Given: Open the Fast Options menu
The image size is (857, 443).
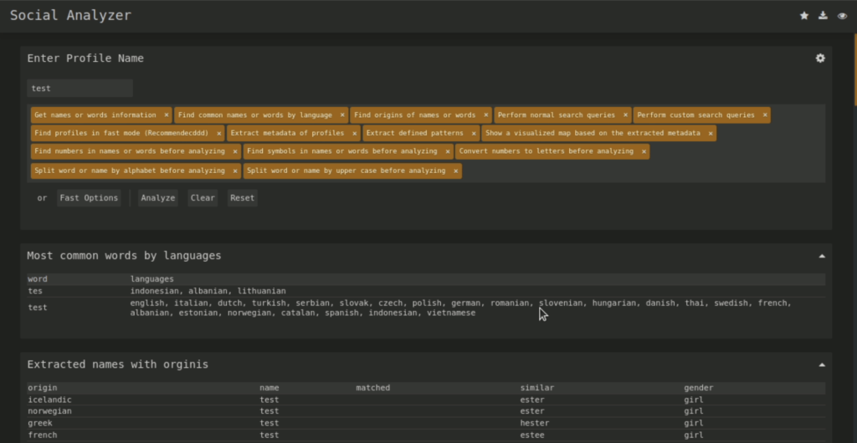Looking at the screenshot, I should (x=89, y=198).
